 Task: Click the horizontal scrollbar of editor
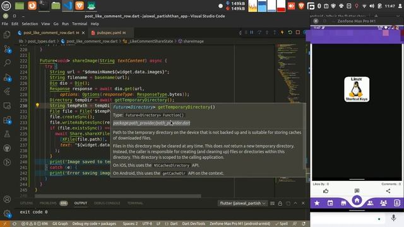click(118, 196)
